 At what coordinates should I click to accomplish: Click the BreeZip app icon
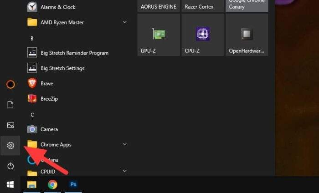32,99
